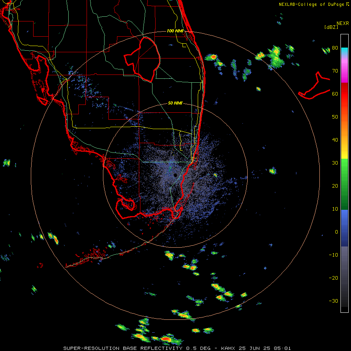This screenshot has height=351, width=351.
Task: Click the 0 dBZ label on the scale
Action: click(x=337, y=232)
